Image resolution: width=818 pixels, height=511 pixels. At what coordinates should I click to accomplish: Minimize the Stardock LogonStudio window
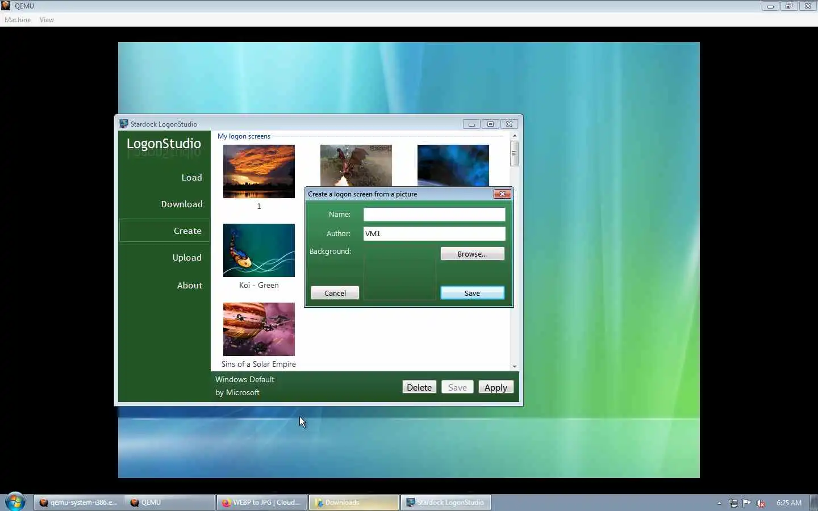[471, 124]
